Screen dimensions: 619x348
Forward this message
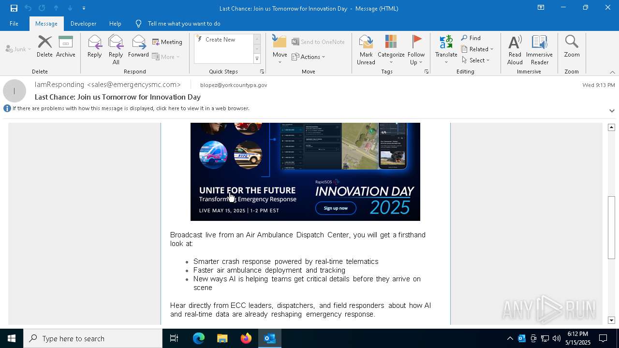[x=138, y=46]
